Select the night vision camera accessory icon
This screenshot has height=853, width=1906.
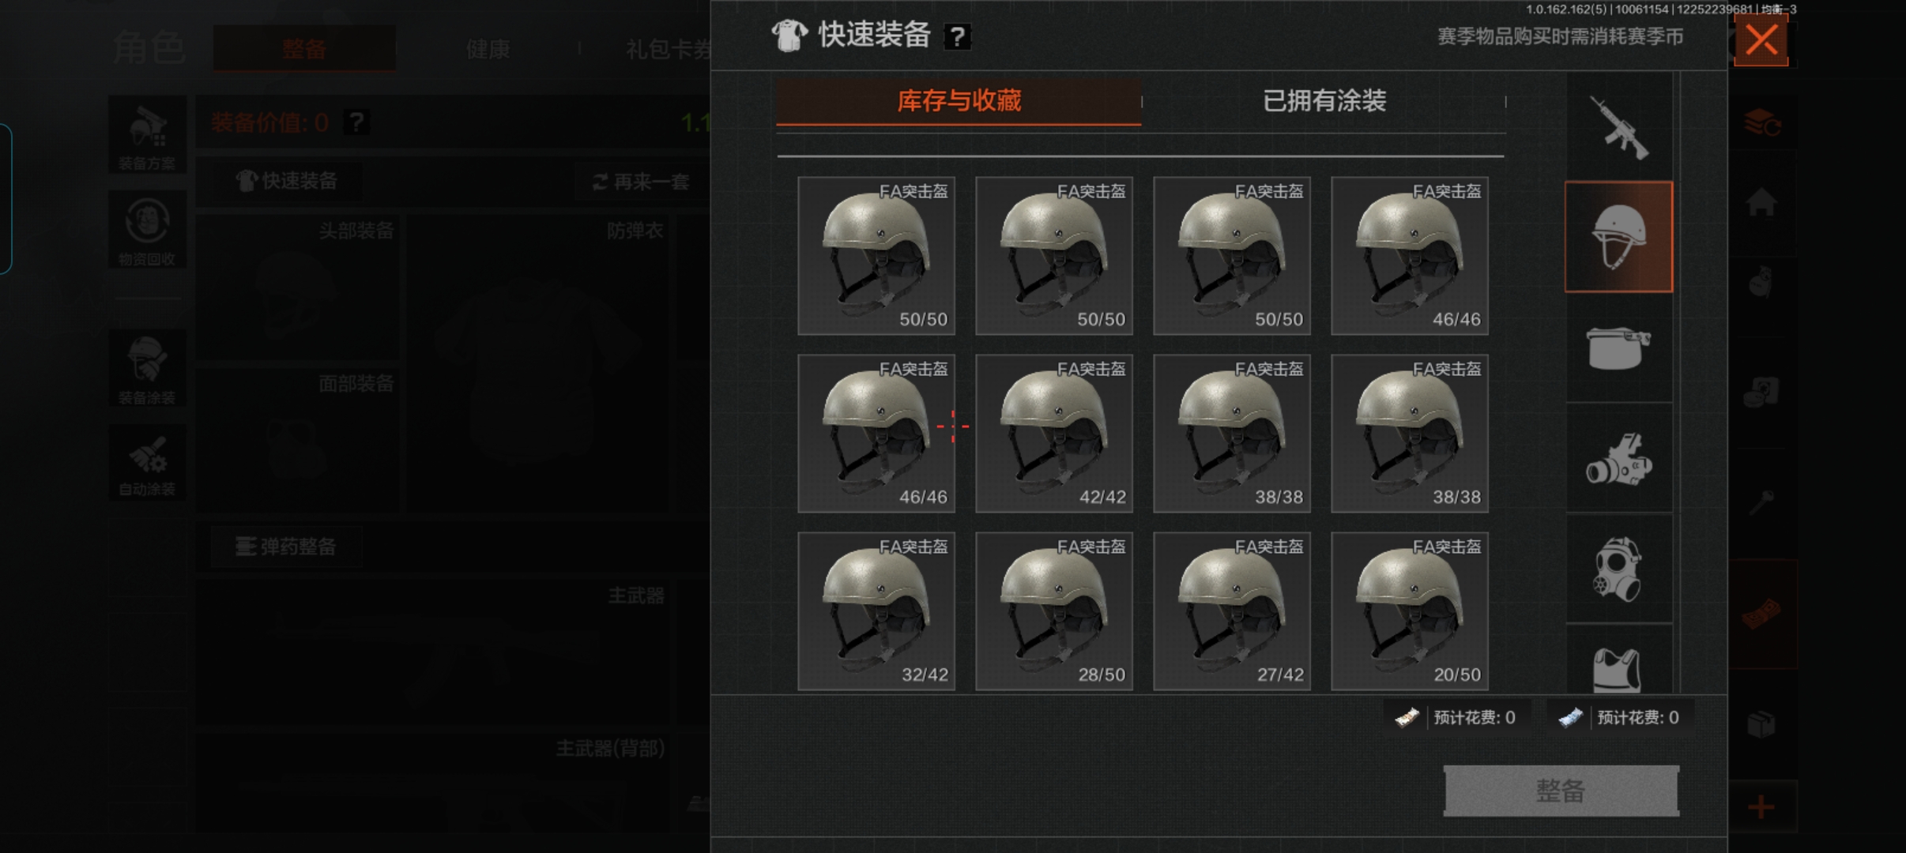point(1618,459)
